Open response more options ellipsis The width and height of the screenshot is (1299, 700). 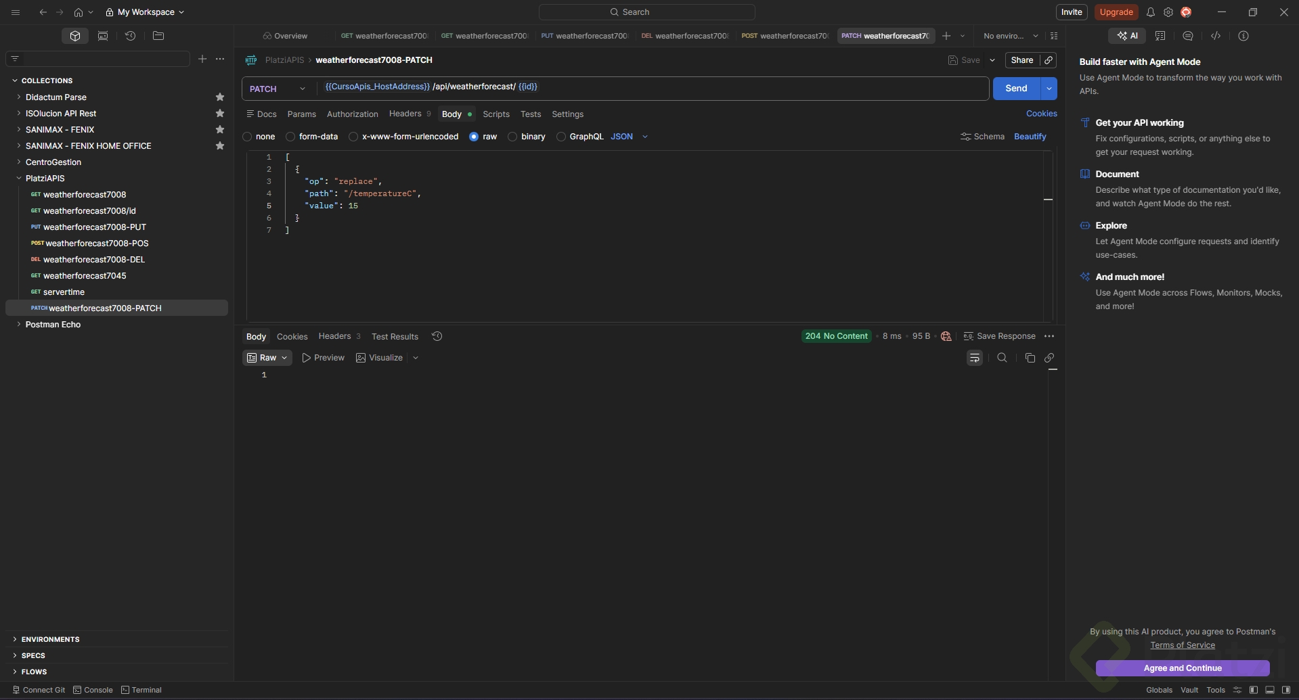(x=1049, y=336)
